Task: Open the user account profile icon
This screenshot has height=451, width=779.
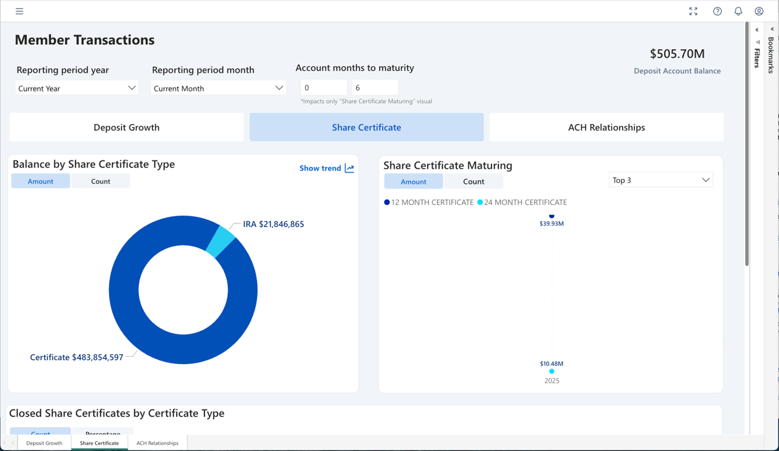Action: pyautogui.click(x=759, y=11)
